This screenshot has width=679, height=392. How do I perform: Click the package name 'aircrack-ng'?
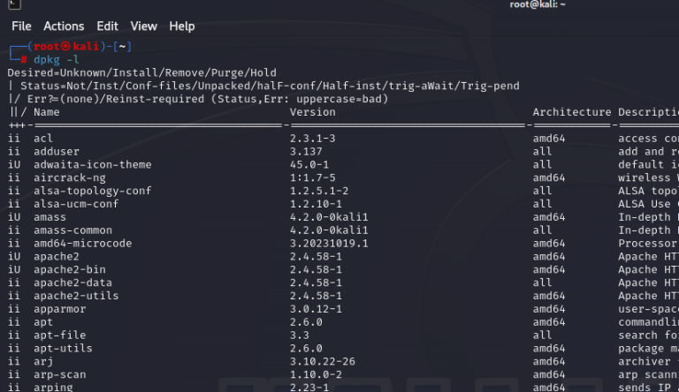pyautogui.click(x=70, y=177)
